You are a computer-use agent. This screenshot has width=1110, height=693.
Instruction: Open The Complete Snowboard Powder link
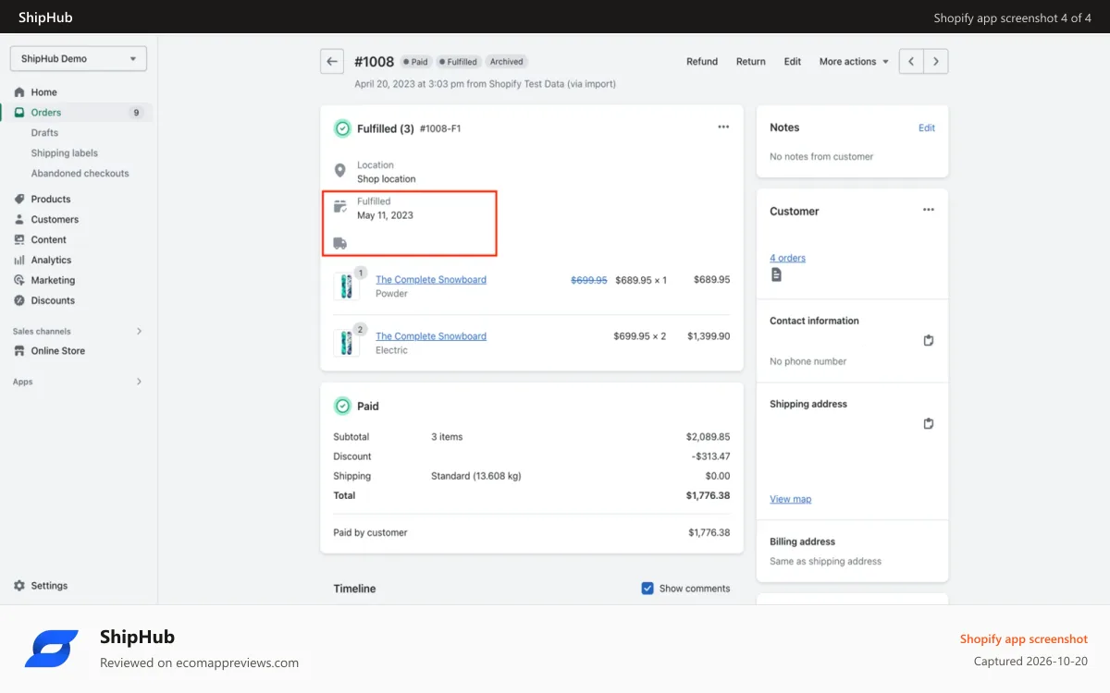431,280
